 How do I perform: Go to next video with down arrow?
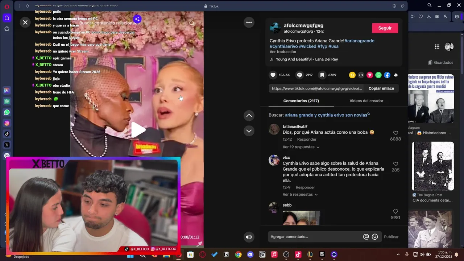tap(249, 131)
